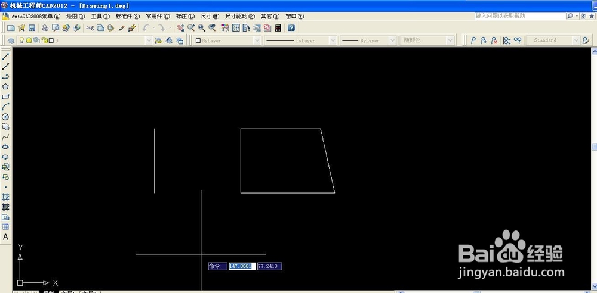The width and height of the screenshot is (597, 293).
Task: Open the 窗口 menu
Action: point(295,16)
